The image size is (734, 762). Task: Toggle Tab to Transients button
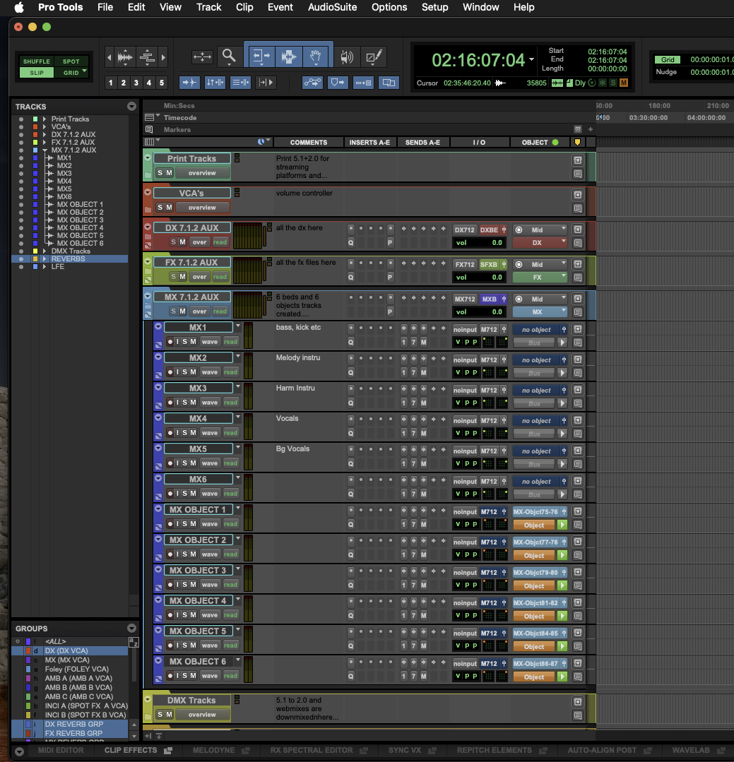point(189,83)
